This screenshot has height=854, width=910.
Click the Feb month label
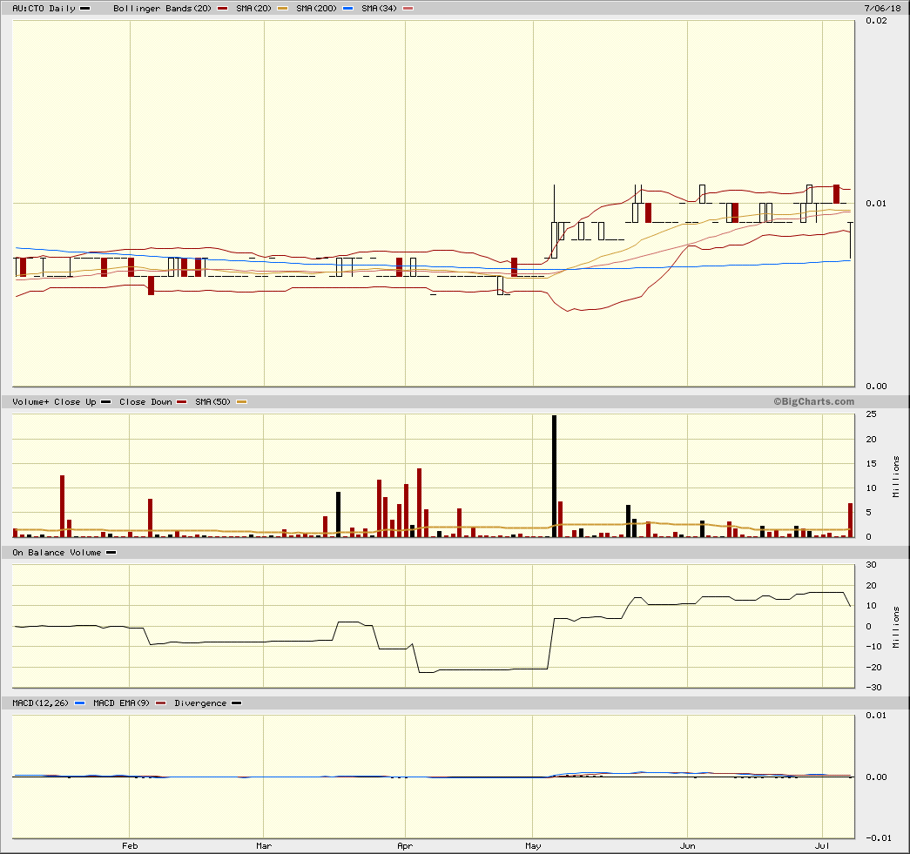[130, 846]
